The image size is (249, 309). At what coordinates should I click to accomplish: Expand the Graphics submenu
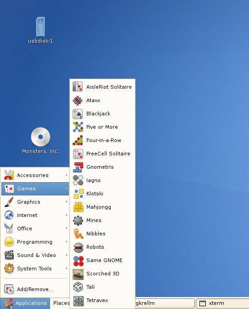[x=35, y=202]
